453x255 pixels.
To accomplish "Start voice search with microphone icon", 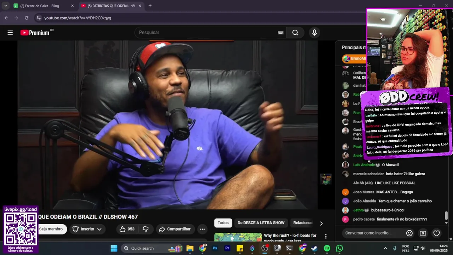I will coord(314,33).
